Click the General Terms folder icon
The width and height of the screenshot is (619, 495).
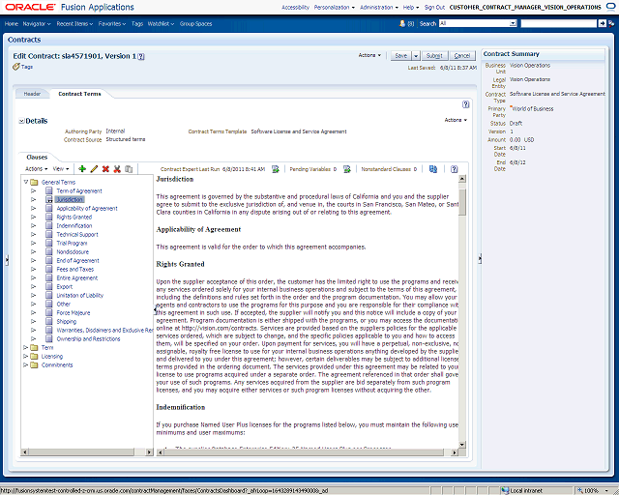tap(35, 182)
